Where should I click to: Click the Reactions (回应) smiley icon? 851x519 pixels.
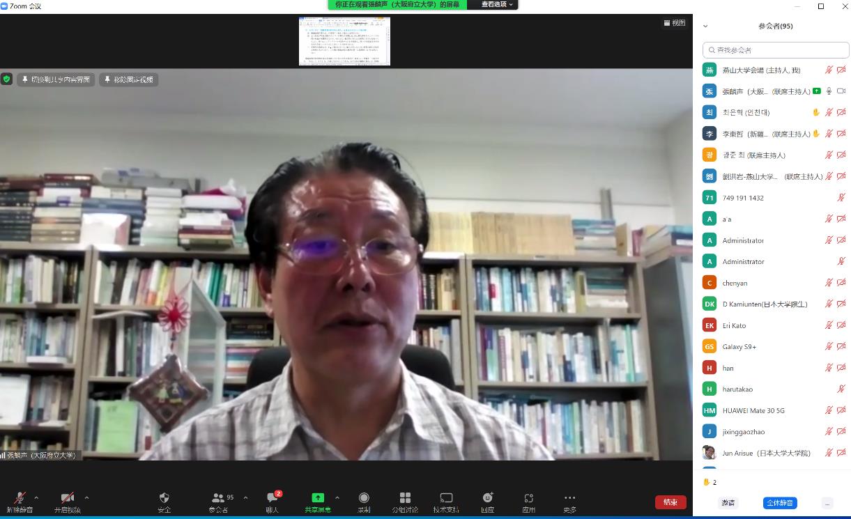(x=487, y=497)
